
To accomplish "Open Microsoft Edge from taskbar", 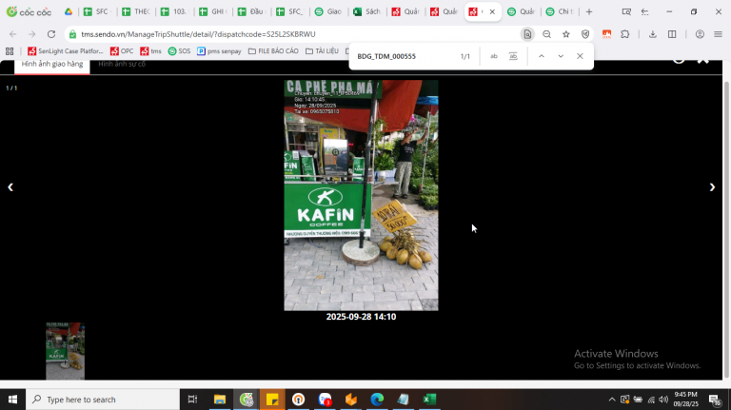I will tap(377, 400).
